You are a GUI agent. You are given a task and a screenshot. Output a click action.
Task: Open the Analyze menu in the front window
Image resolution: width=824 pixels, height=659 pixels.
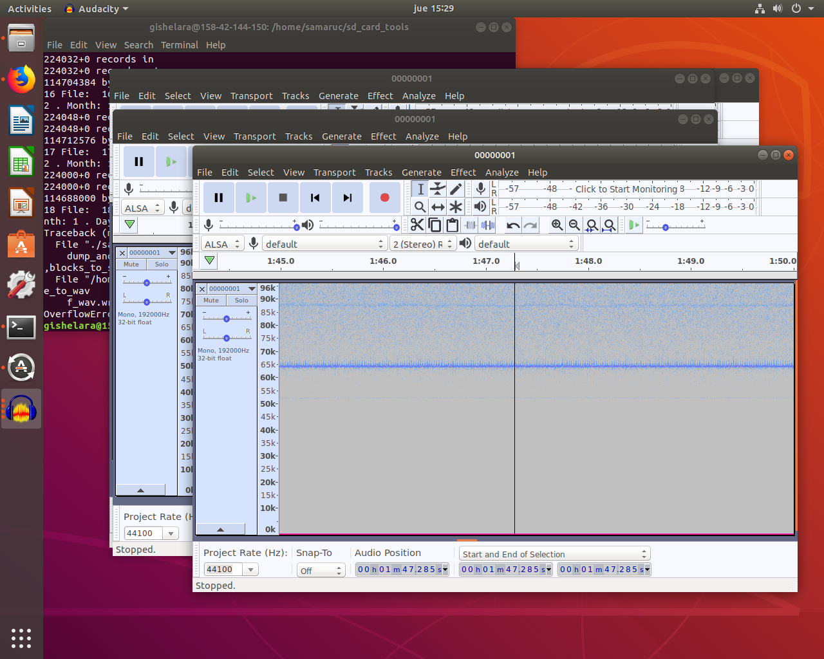[501, 172]
